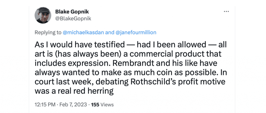Click the 'Replying to' text
Screen dimensions: 266x113
pos(48,32)
